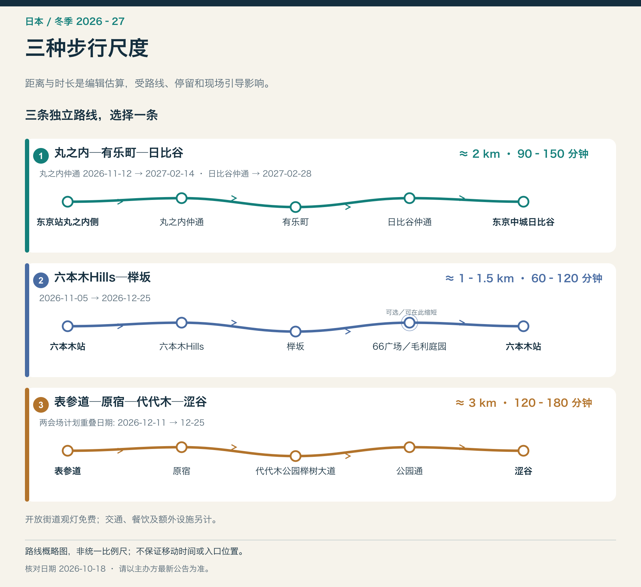Click the blue route number 2 badge
This screenshot has height=587, width=641.
pos(41,280)
